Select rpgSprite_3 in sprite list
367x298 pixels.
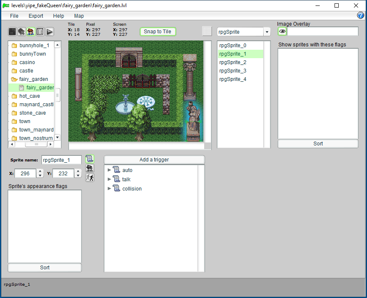click(x=233, y=71)
